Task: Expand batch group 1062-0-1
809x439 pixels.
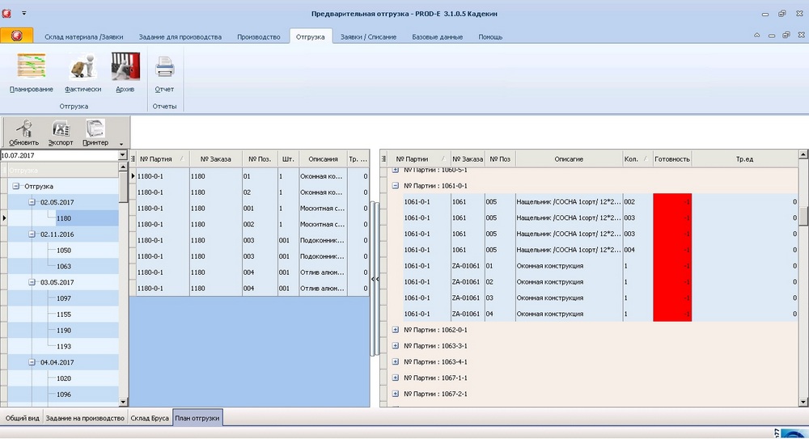Action: click(x=396, y=330)
